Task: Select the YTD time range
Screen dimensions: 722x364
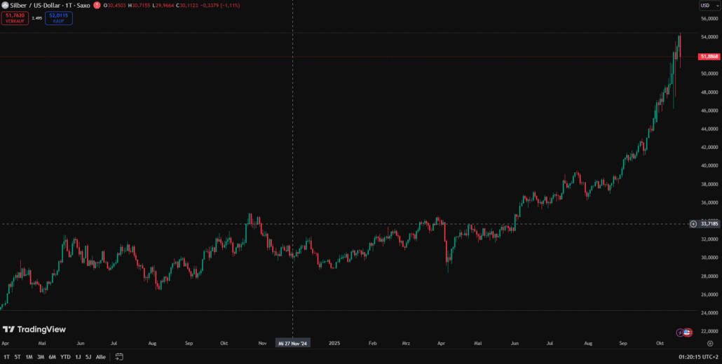Action: pyautogui.click(x=65, y=357)
